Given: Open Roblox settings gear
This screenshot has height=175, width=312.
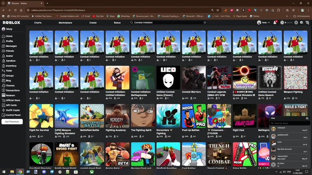Looking at the screenshot, I should pyautogui.click(x=296, y=23).
